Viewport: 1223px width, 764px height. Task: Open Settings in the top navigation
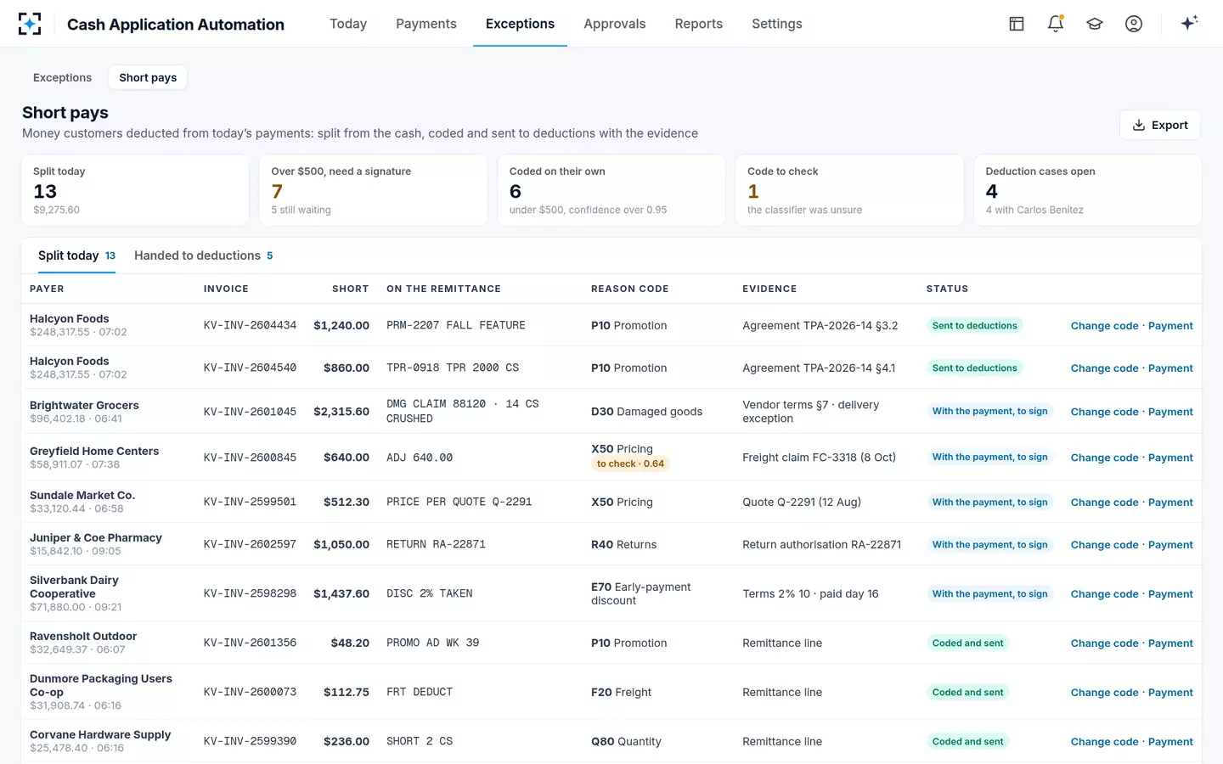(777, 24)
